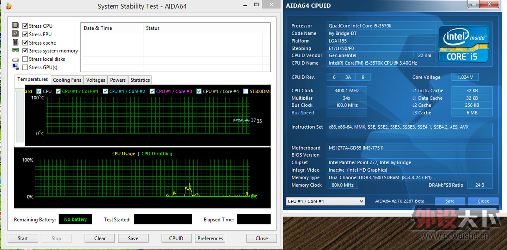
Task: Click the temperature graph vertical slider handle
Action: coord(20,90)
